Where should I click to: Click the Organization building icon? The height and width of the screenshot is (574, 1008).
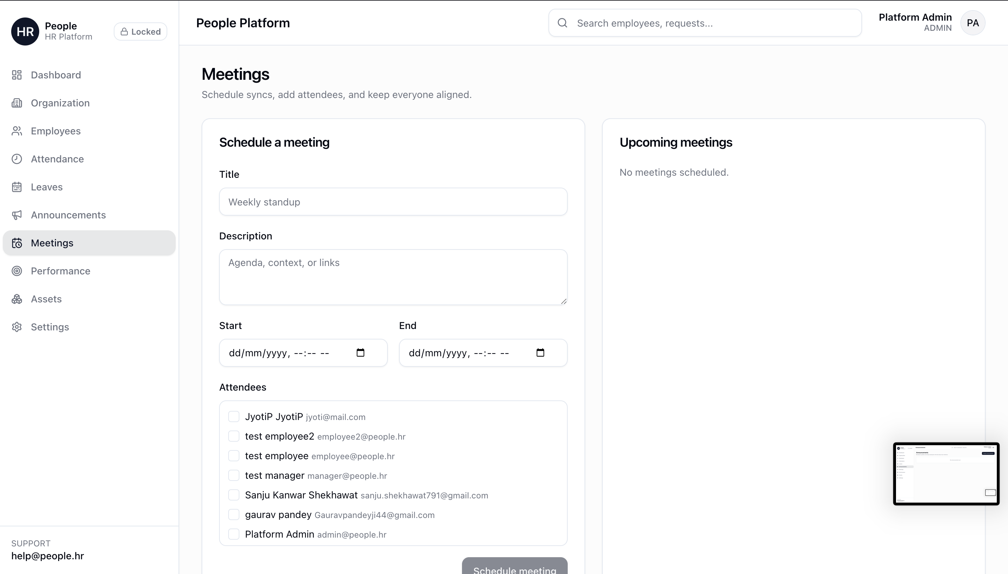(x=16, y=103)
